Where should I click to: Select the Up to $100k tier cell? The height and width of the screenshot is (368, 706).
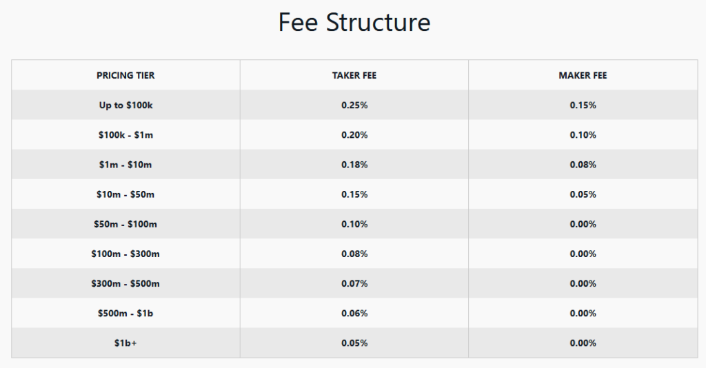point(125,105)
